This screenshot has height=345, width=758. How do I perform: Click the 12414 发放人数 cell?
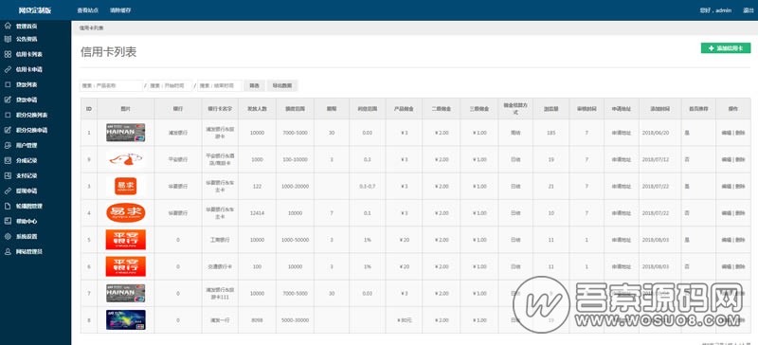click(257, 213)
